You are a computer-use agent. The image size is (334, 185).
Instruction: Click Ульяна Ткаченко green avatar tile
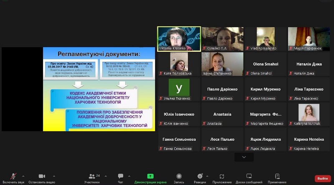pos(179,89)
